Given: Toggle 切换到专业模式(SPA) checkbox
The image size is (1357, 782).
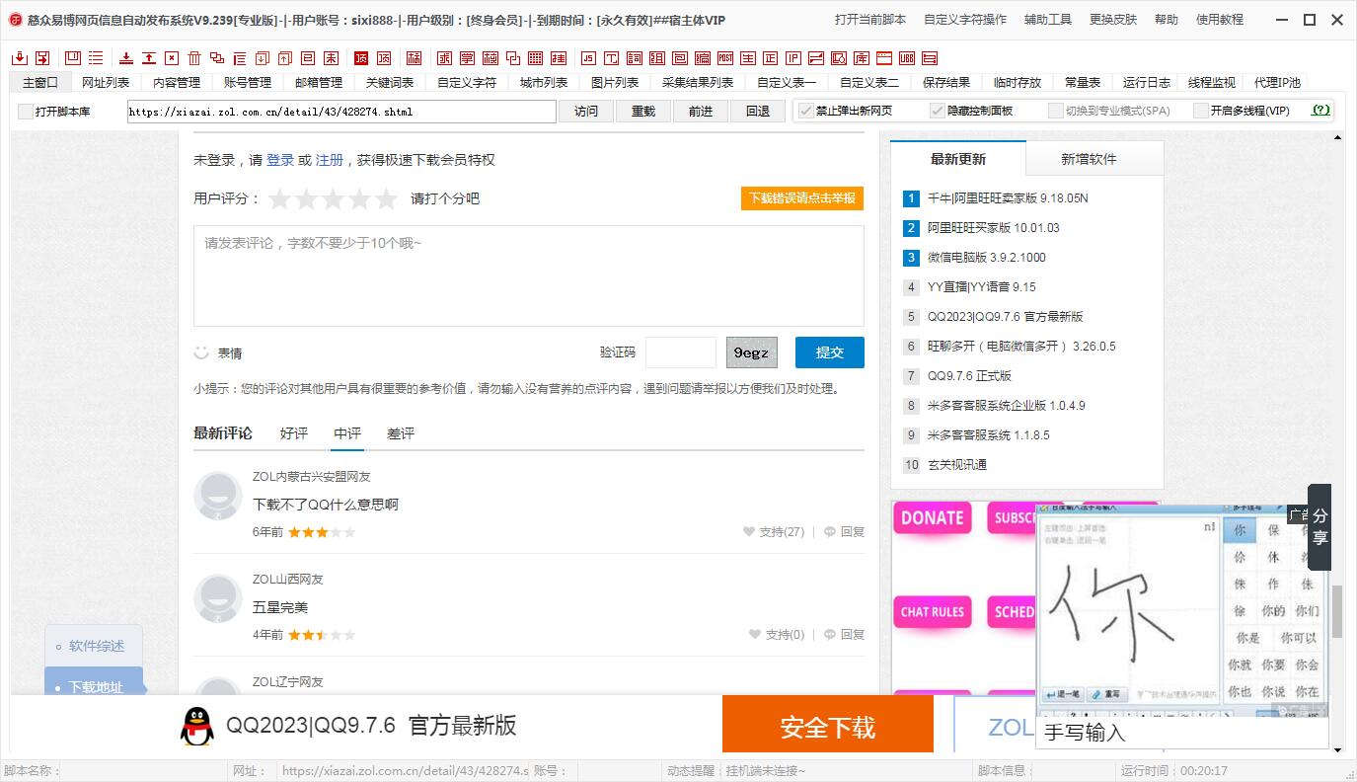Looking at the screenshot, I should tap(1056, 111).
